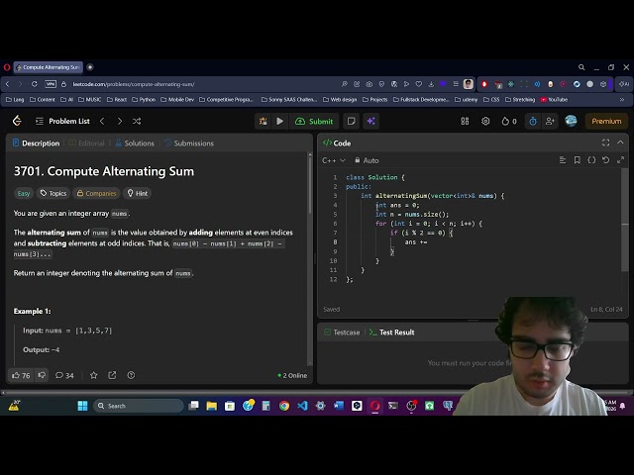Click the LeetCode logo icon
This screenshot has height=475, width=634.
pos(17,121)
